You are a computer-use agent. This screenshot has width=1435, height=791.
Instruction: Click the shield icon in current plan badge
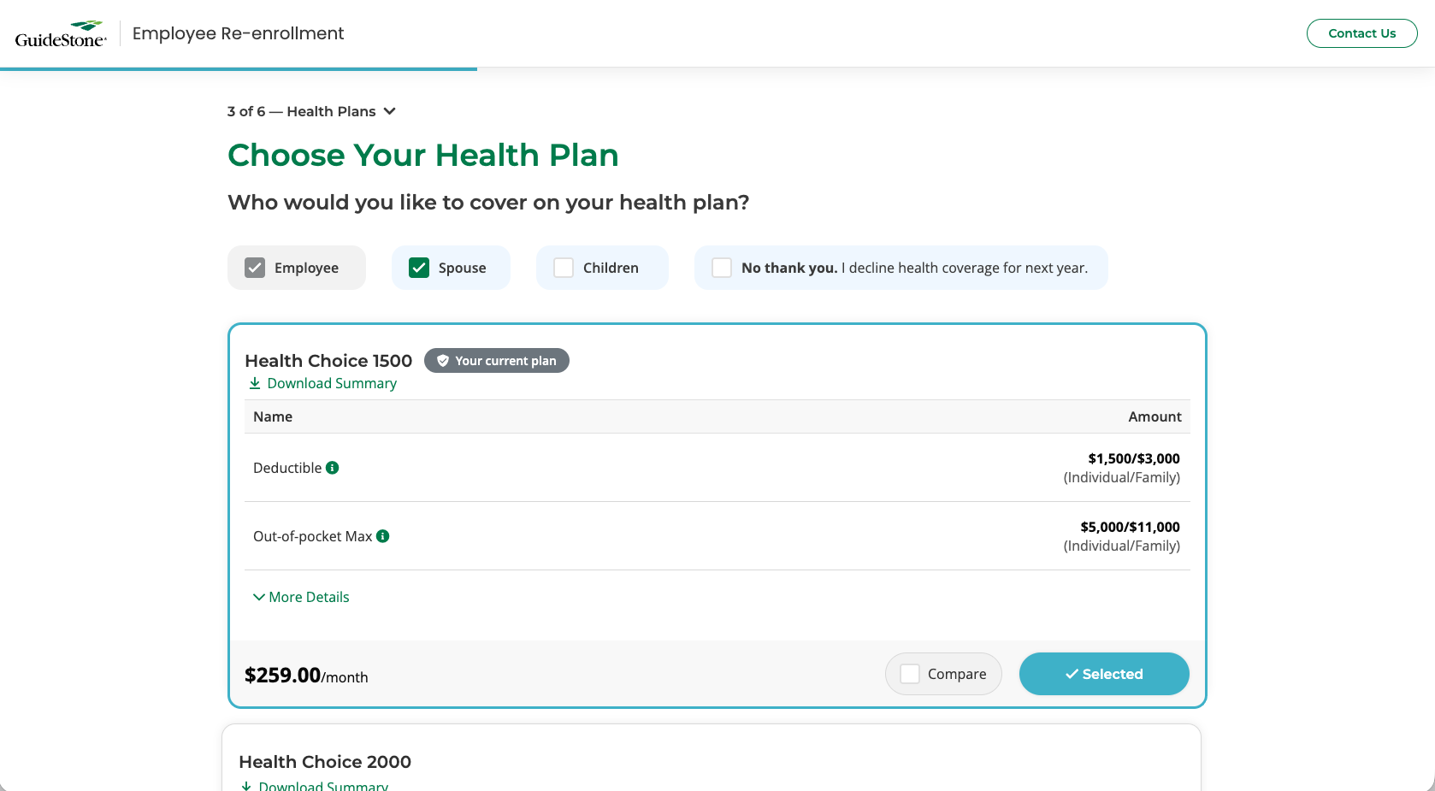coord(443,361)
